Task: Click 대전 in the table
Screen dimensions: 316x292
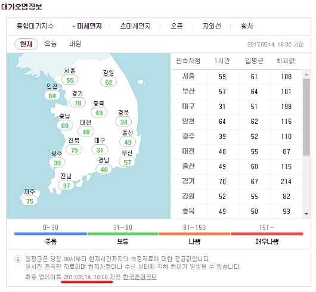Action: click(188, 151)
